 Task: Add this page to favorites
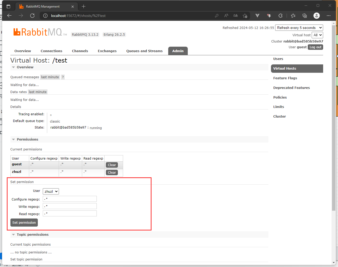245,16
